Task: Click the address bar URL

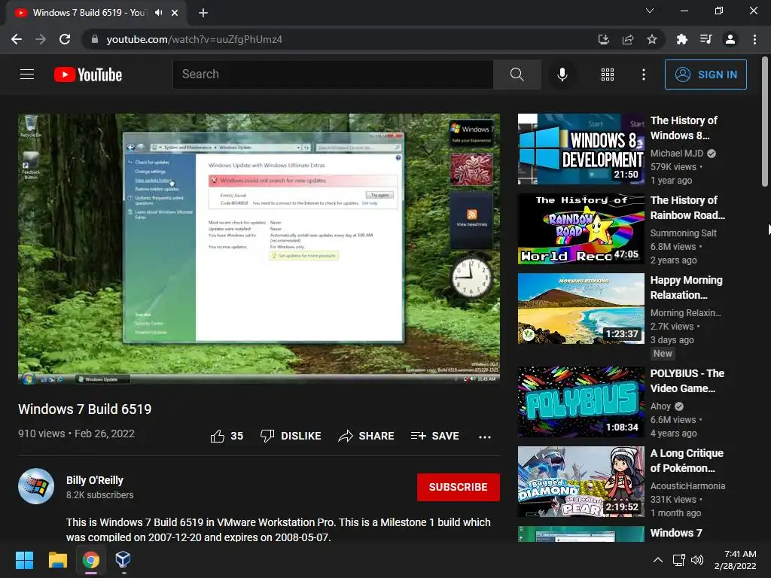Action: [194, 39]
